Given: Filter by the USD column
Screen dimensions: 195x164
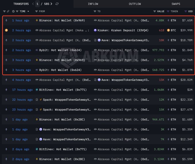Looking at the screenshot, I should (186, 11).
